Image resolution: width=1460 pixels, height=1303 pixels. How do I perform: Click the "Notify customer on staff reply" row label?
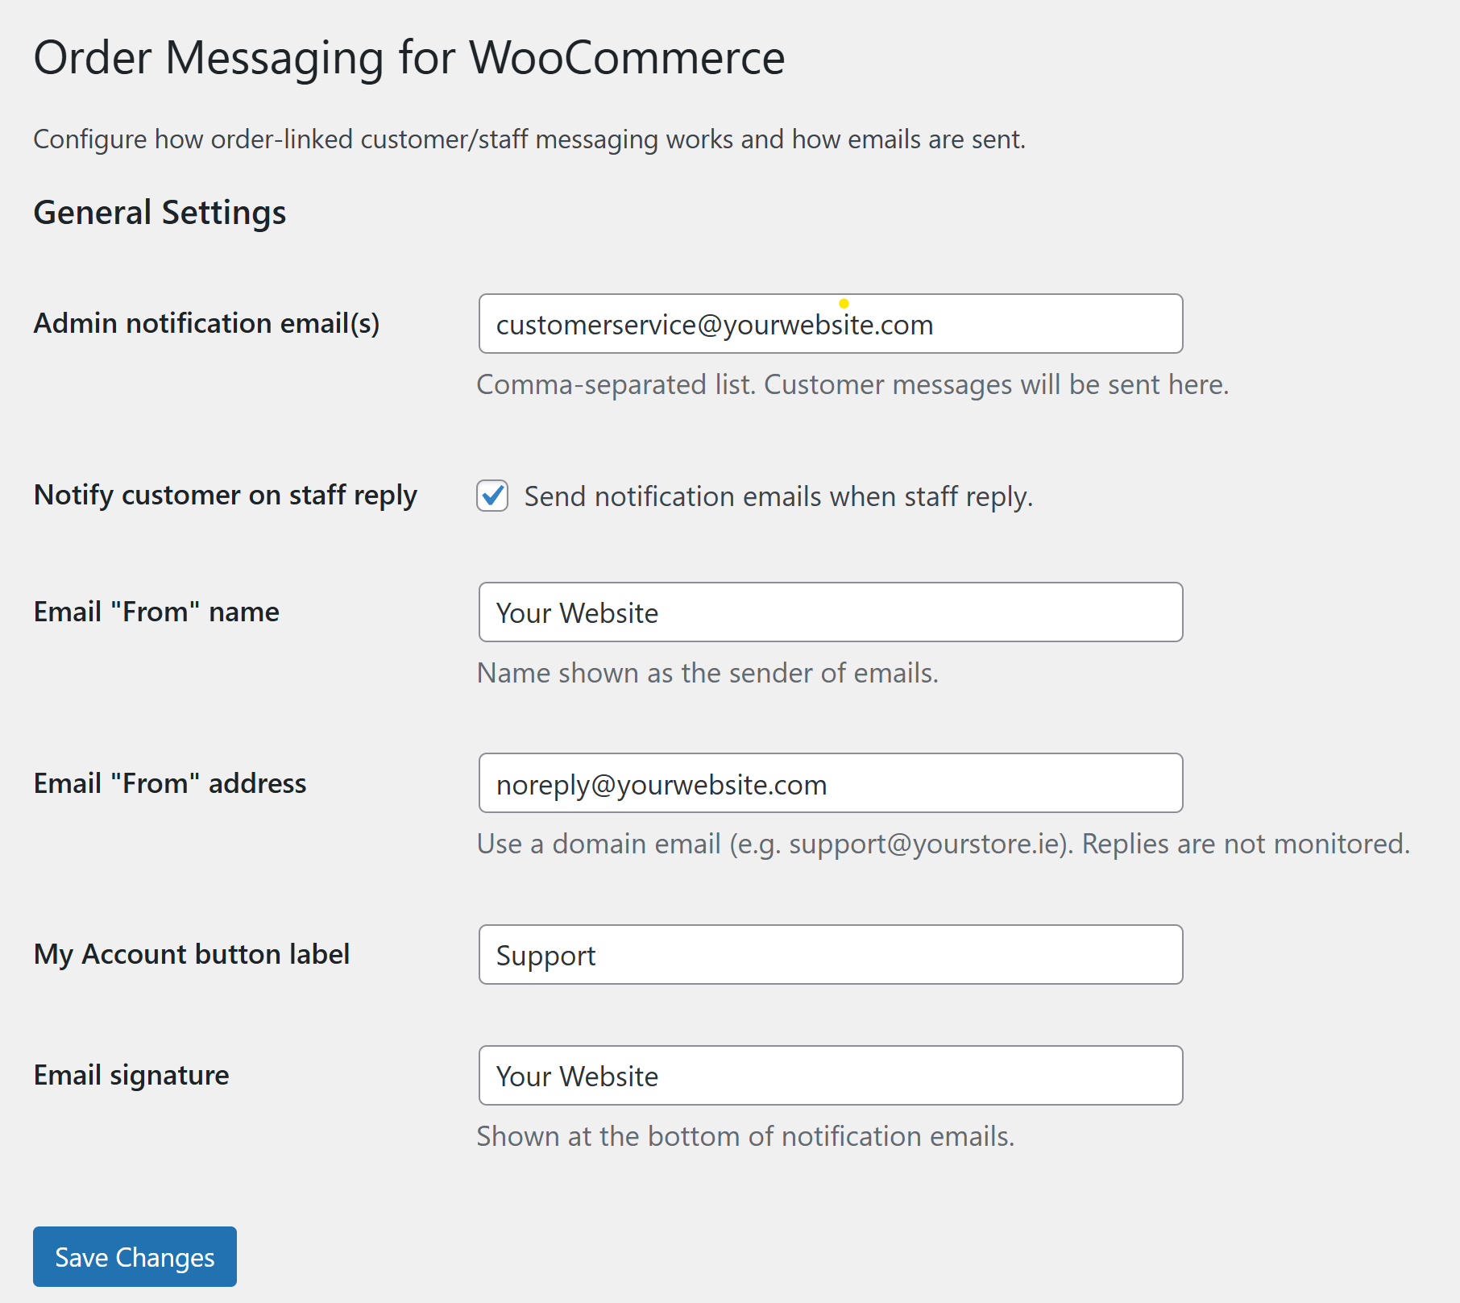coord(225,495)
